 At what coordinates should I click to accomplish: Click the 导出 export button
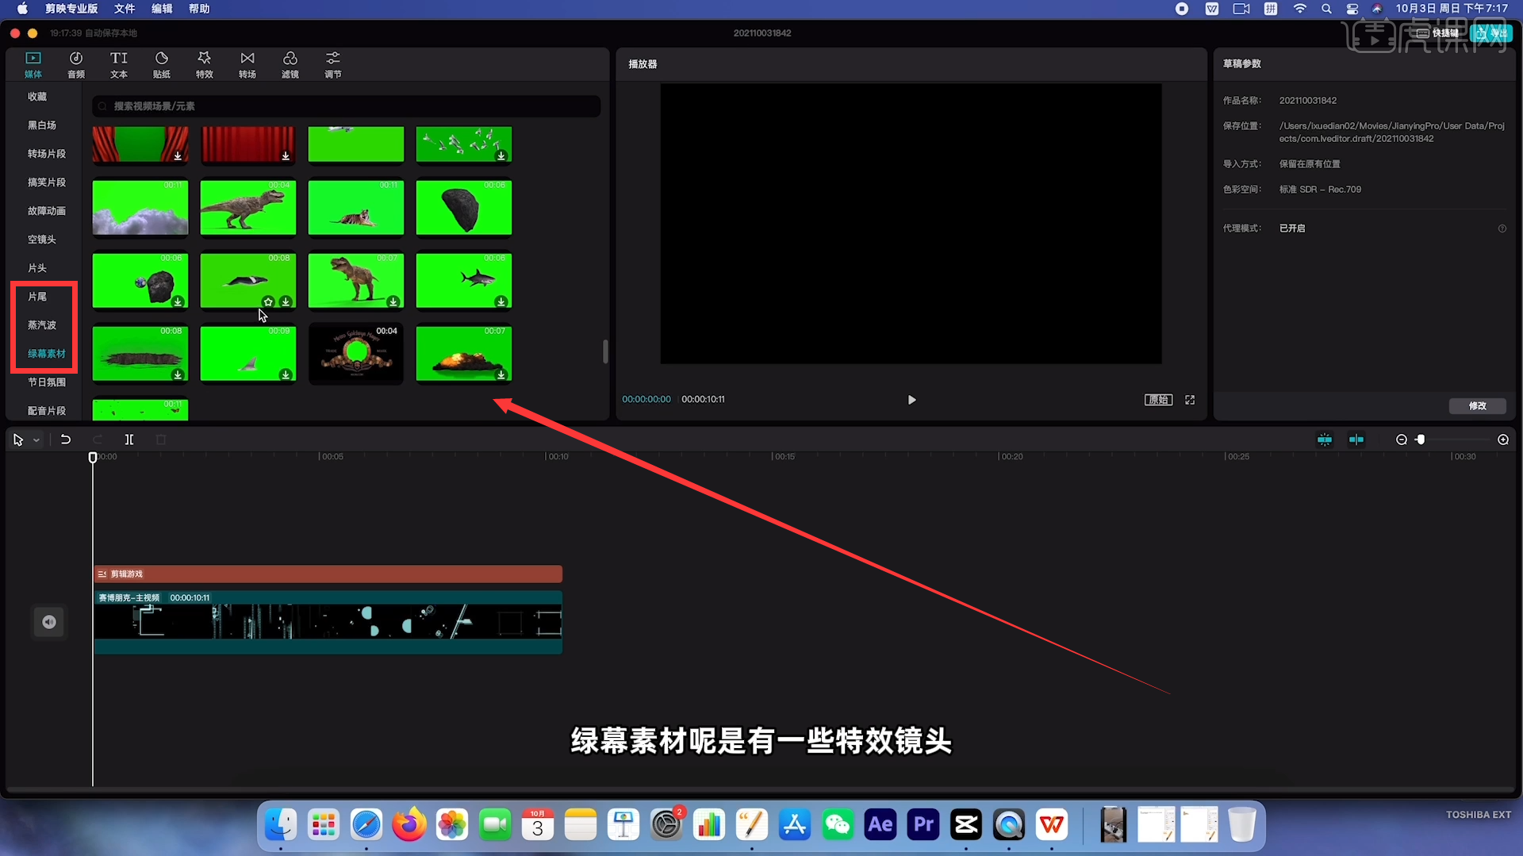[x=1491, y=33]
